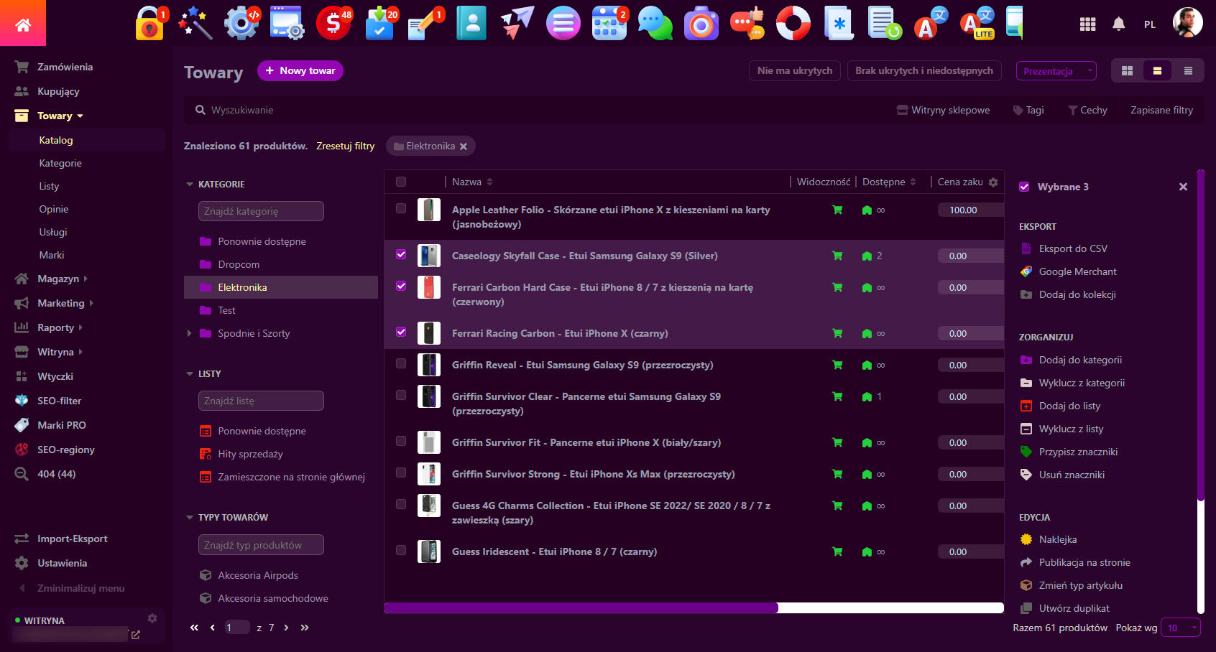Click the Nowy towar button
Viewport: 1216px width, 652px height.
click(300, 70)
